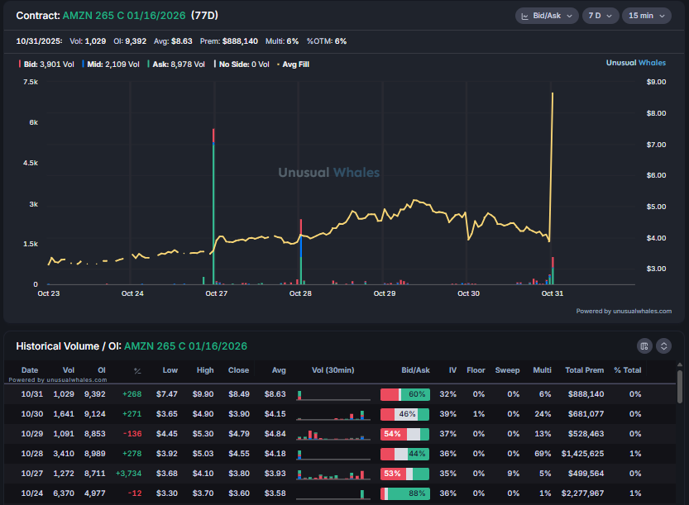689x505 pixels.
Task: Open the Bid/Ask chart type dropdown
Action: pyautogui.click(x=546, y=16)
